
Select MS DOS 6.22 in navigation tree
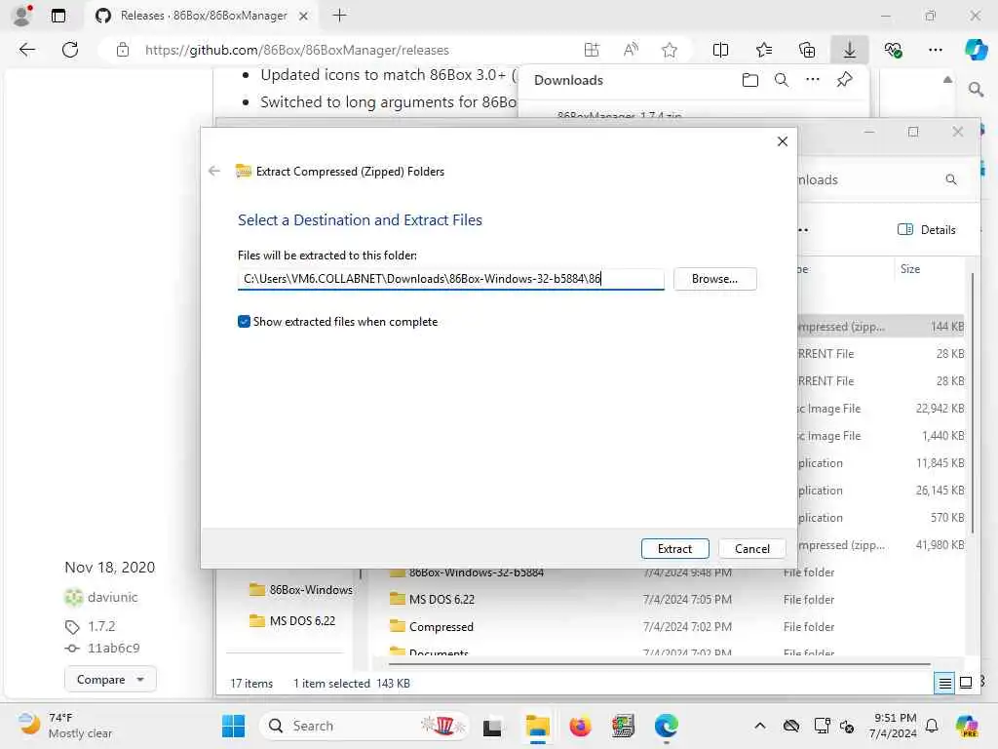[292, 621]
